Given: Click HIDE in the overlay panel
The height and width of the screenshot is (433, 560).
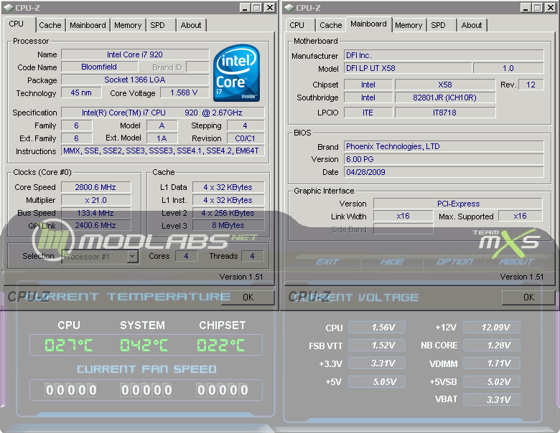Looking at the screenshot, I should (x=392, y=262).
